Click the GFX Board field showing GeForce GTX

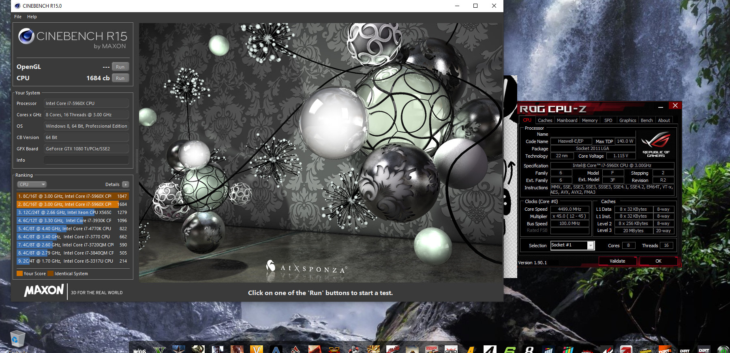[x=86, y=149]
